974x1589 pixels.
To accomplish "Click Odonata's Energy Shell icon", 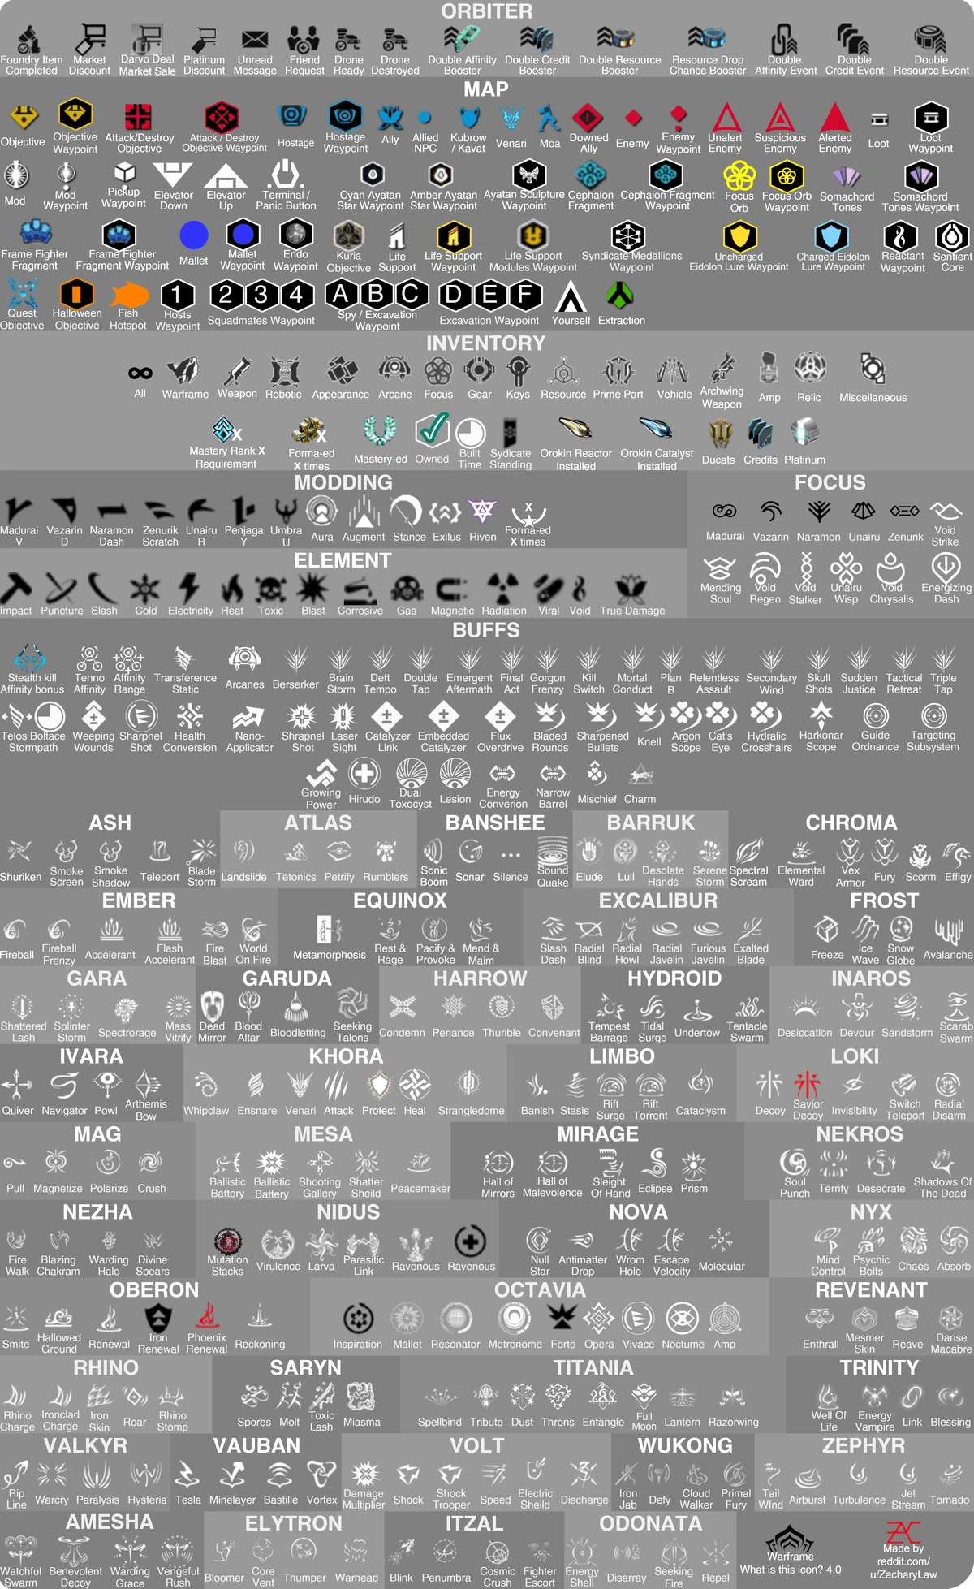I will (x=581, y=1552).
